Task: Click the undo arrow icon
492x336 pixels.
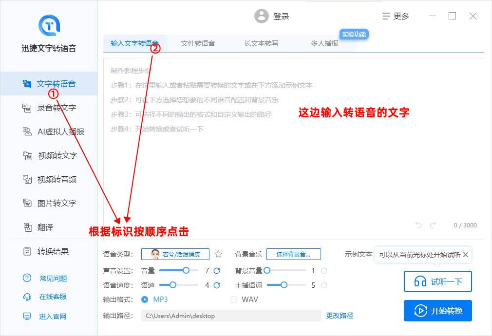Action: (418, 225)
